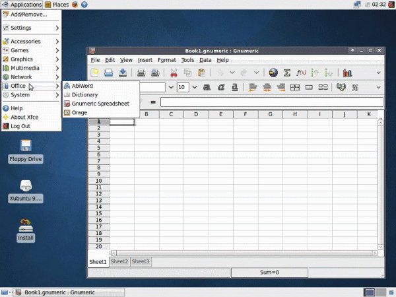The width and height of the screenshot is (396, 297).
Task: Switch to Sheet2 tab
Action: [119, 261]
